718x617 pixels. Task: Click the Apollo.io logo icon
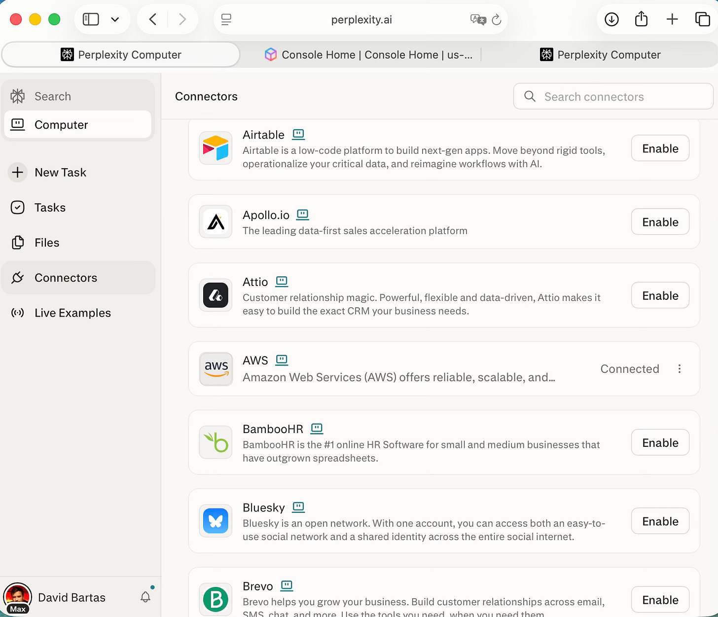tap(216, 221)
